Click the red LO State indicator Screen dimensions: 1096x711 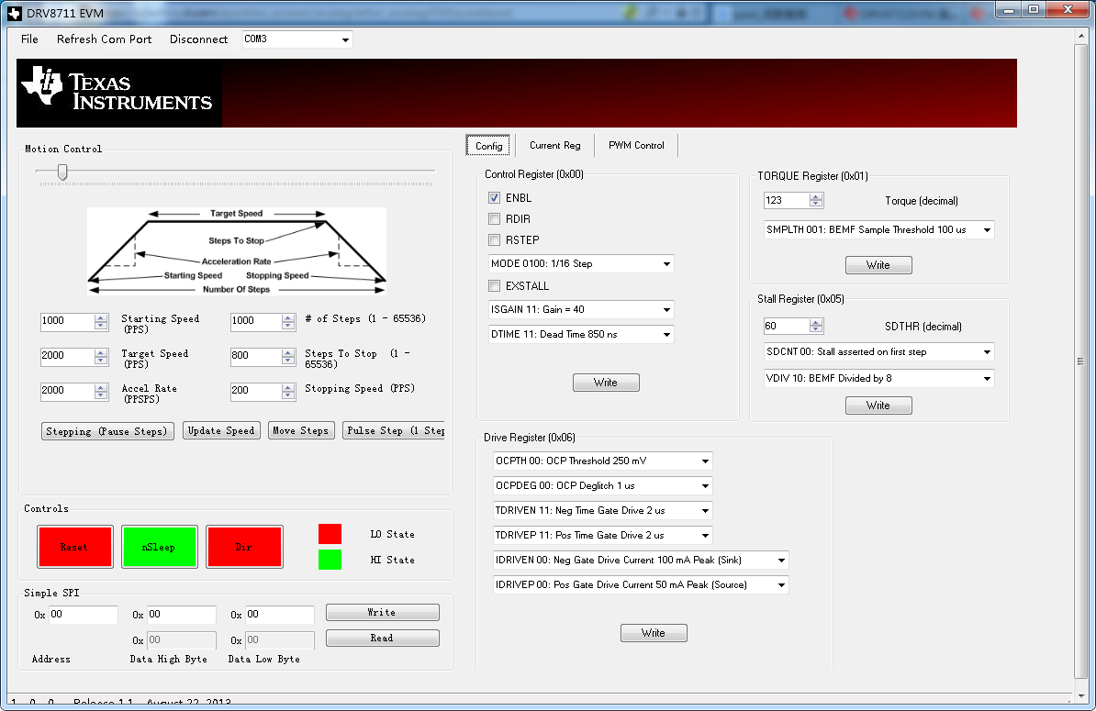330,534
